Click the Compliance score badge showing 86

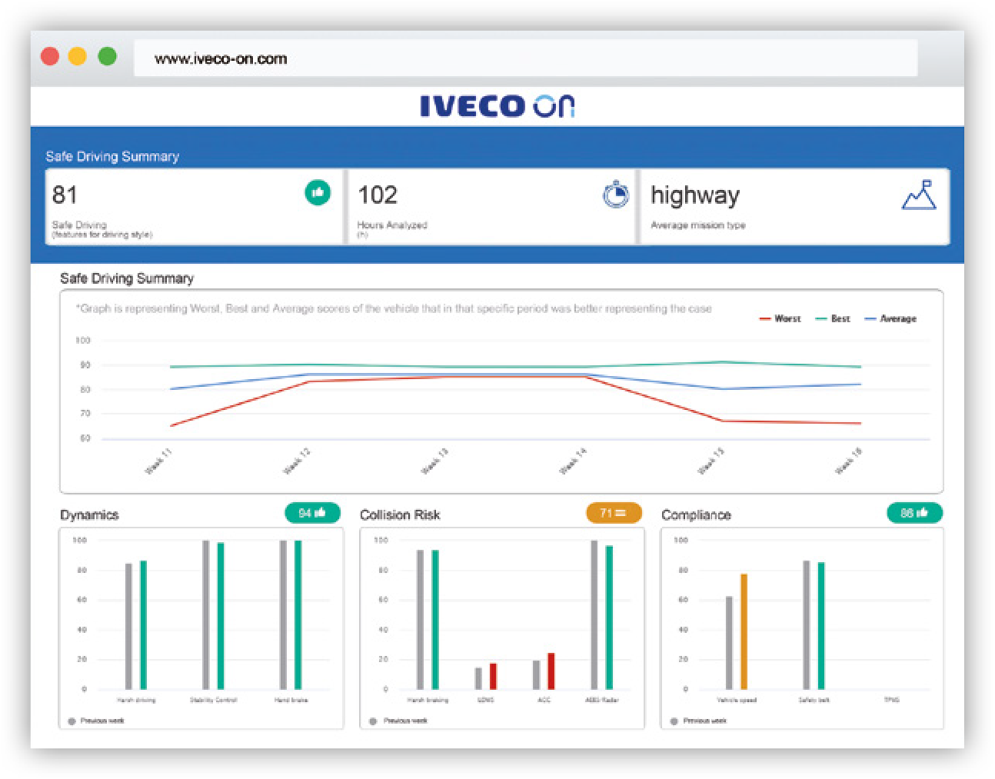coord(914,513)
